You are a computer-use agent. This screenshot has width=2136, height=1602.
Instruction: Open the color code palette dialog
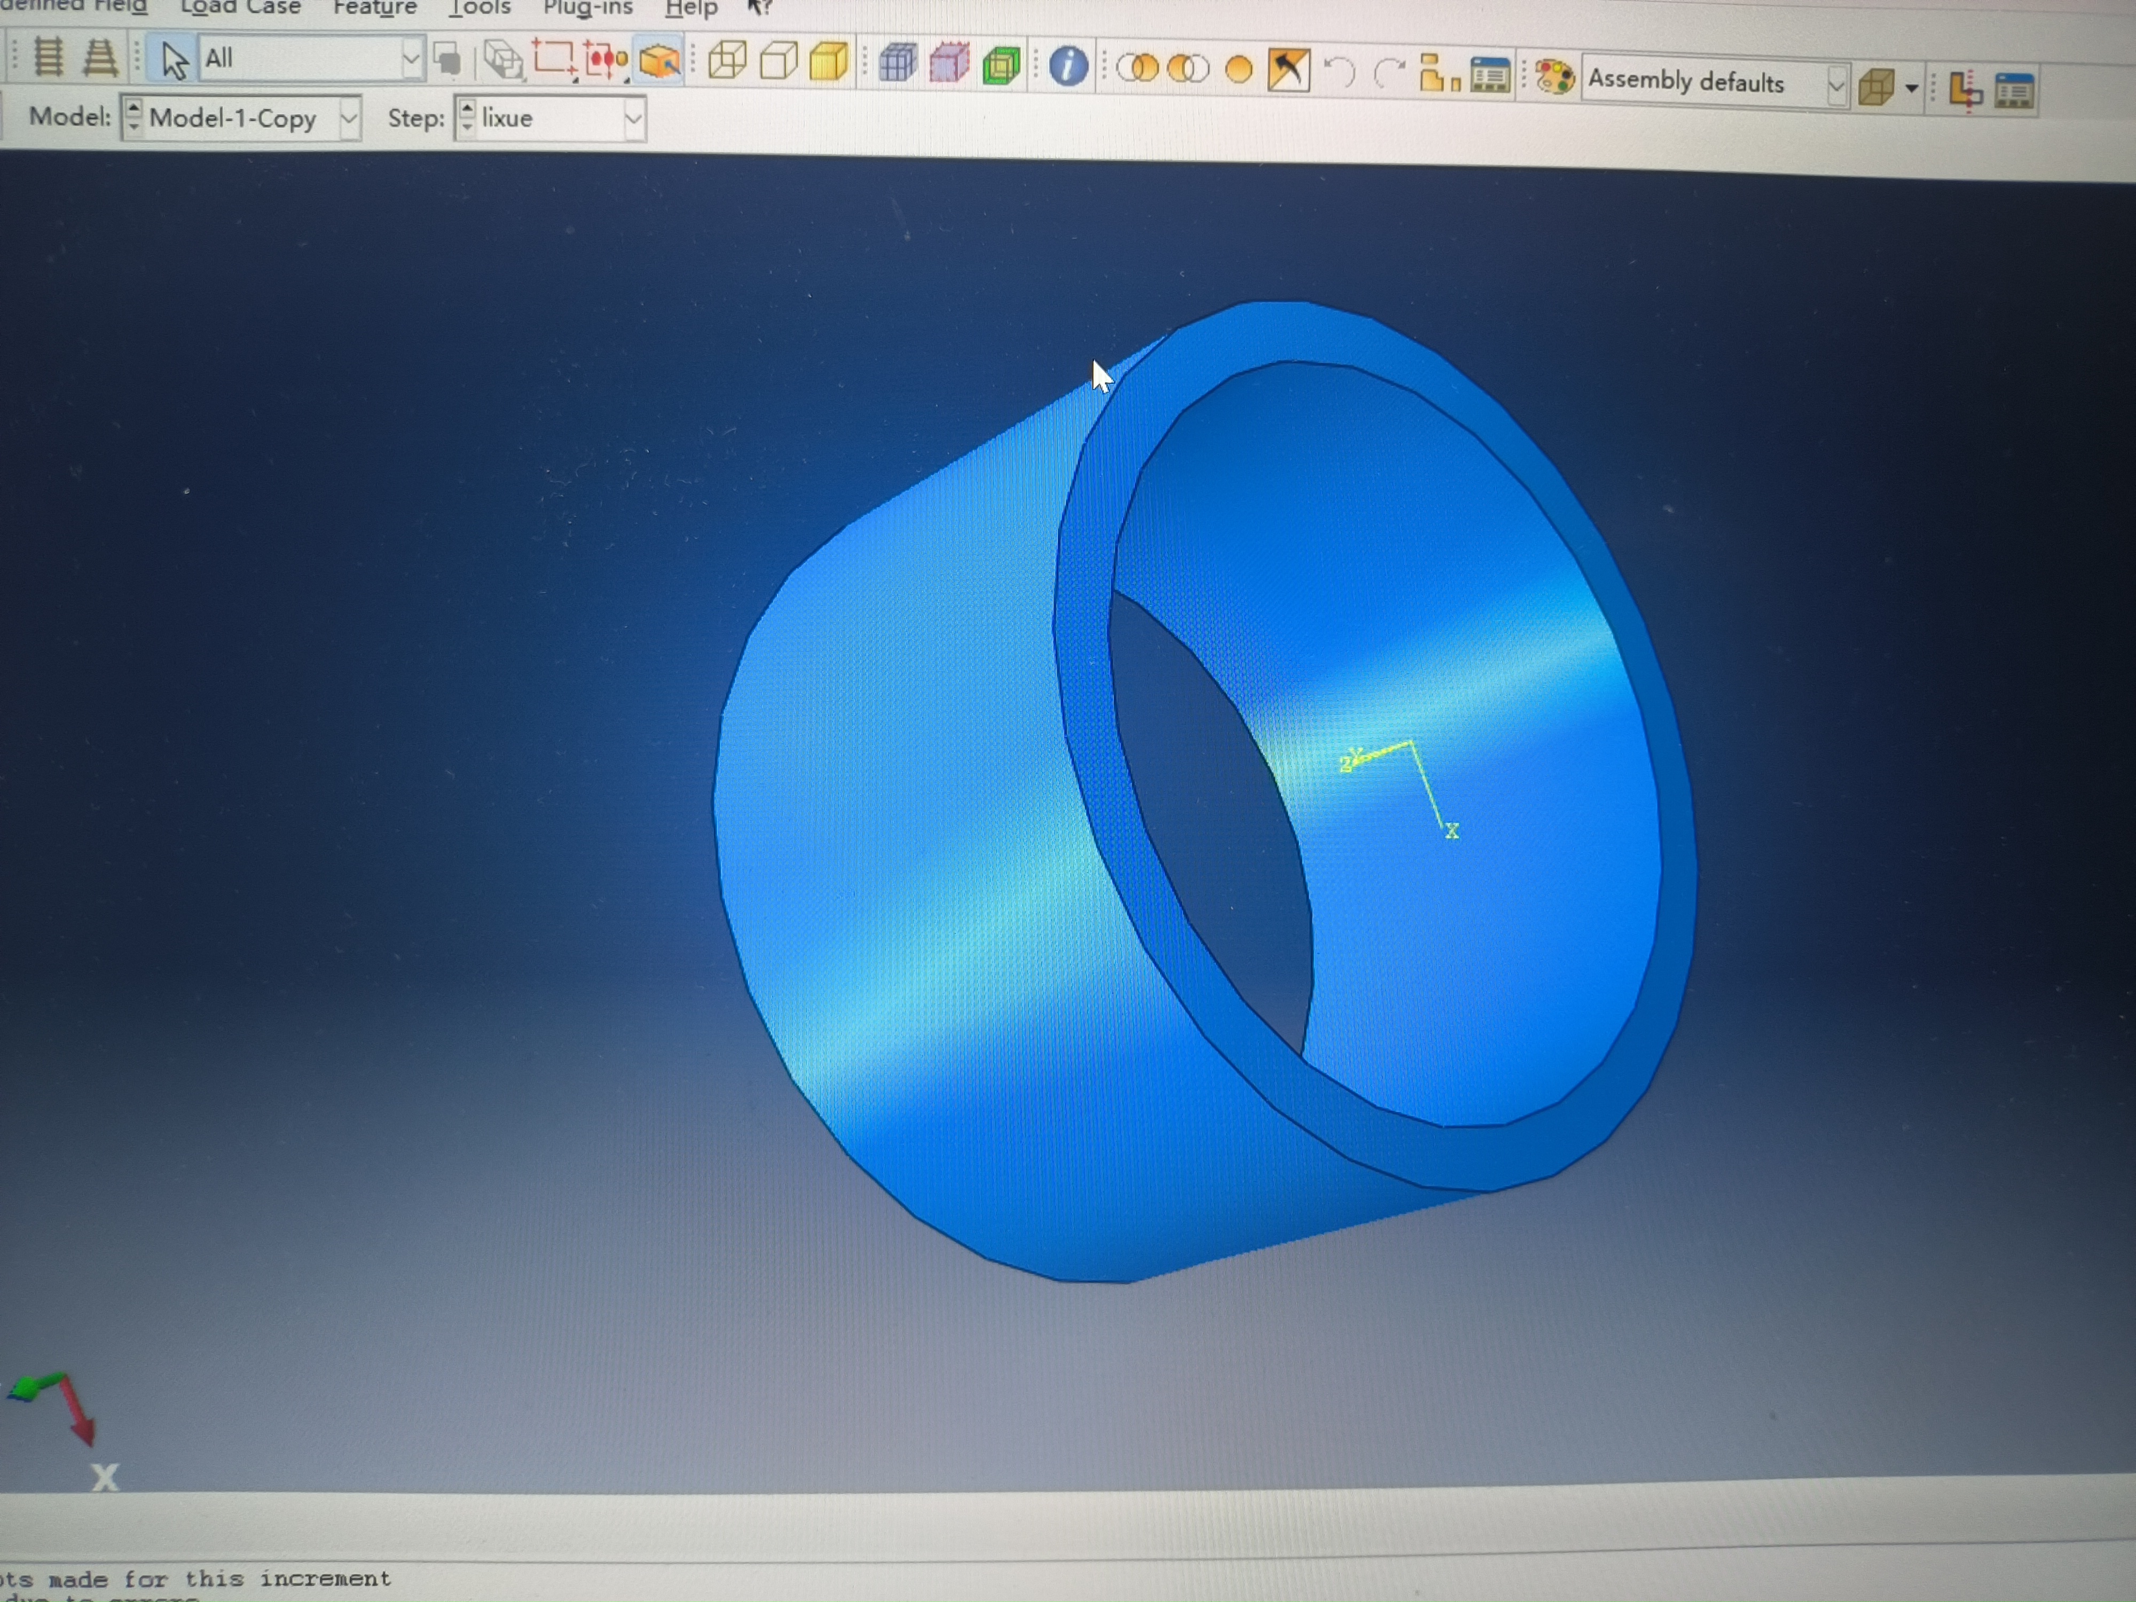point(1554,77)
